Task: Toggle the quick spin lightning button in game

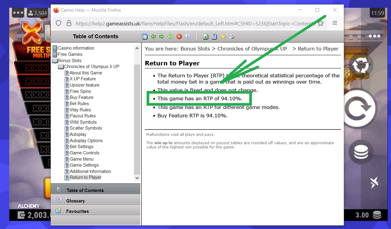Action: point(374,183)
